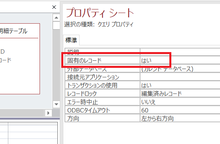Click the 選択の種類: クエリ プロパティ text
This screenshot has height=144, width=220.
(x=99, y=24)
